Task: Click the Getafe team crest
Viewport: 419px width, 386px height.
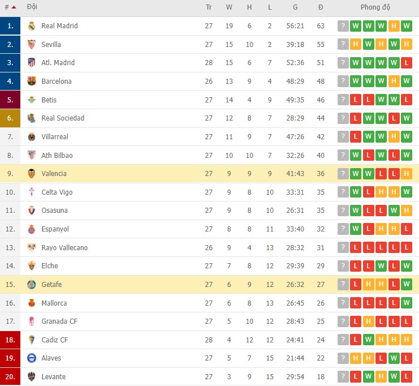Action: click(x=32, y=285)
